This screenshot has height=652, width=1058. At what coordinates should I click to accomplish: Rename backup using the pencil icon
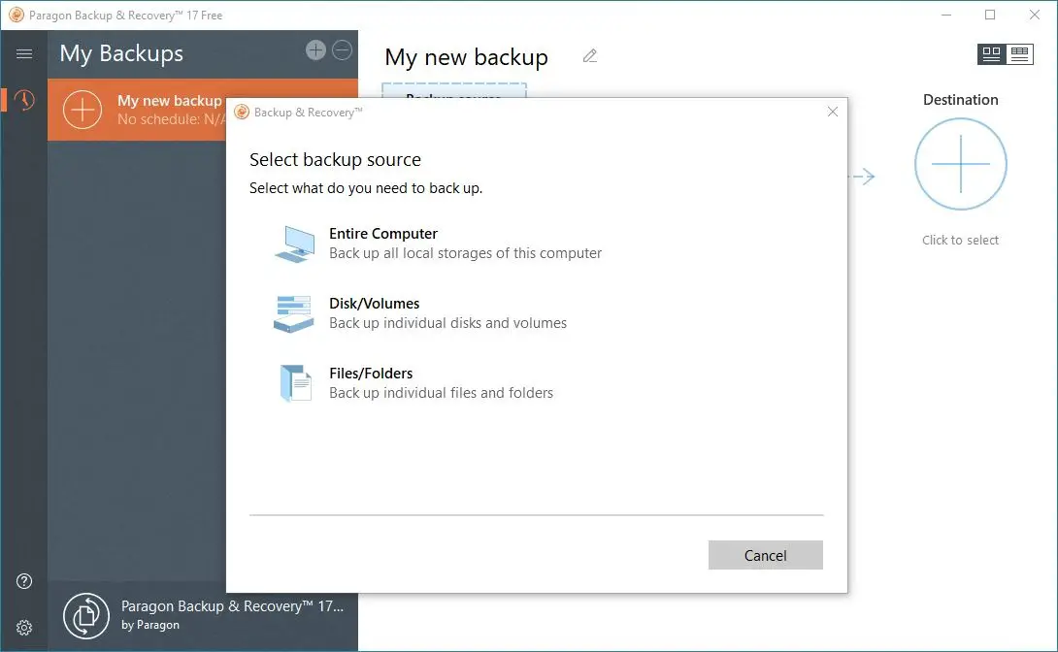point(590,56)
